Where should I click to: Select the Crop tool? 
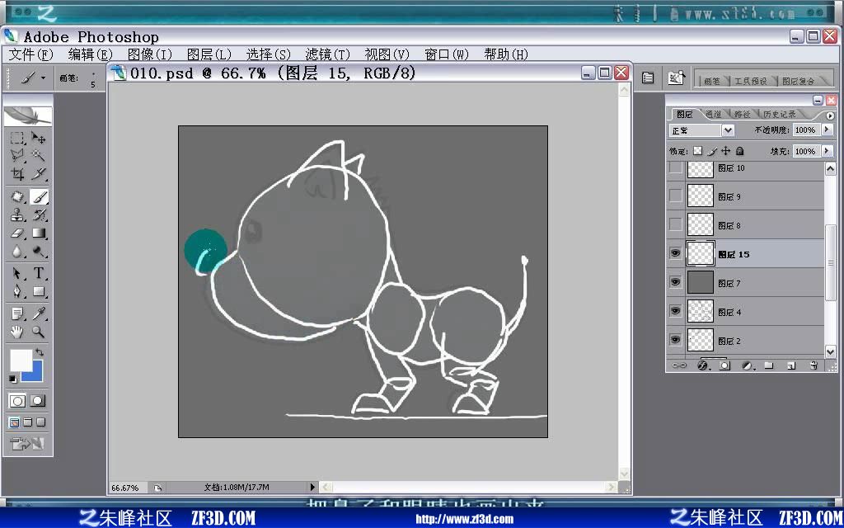[17, 173]
